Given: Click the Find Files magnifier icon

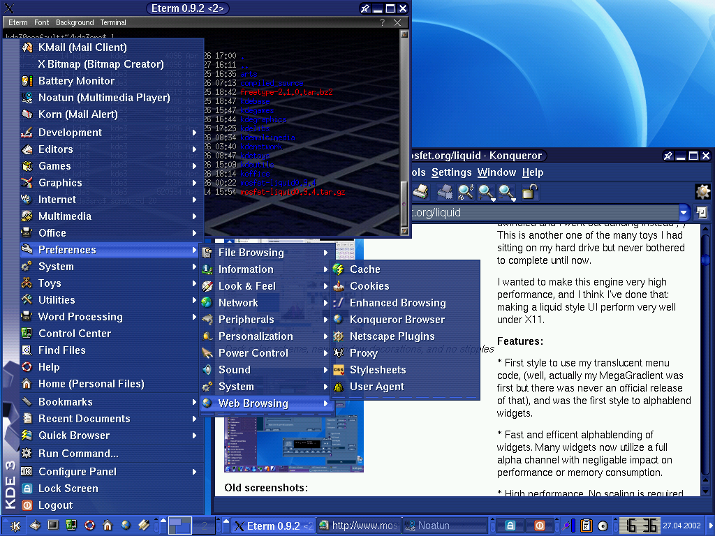Looking at the screenshot, I should [x=27, y=350].
